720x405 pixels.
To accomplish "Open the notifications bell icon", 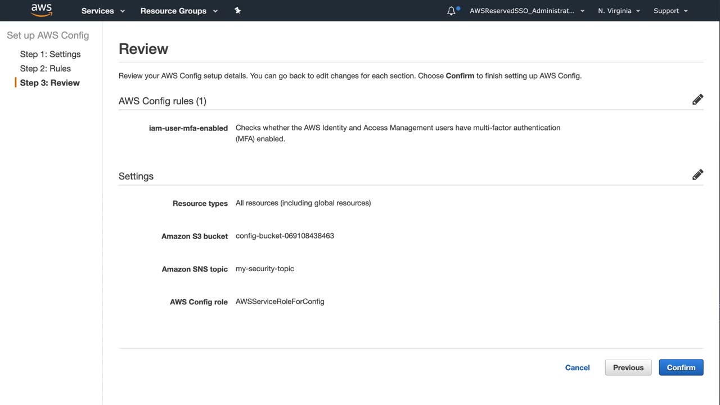I will 451,11.
